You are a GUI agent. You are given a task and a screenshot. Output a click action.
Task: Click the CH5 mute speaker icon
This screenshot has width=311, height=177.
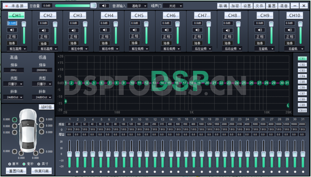click(x=137, y=30)
